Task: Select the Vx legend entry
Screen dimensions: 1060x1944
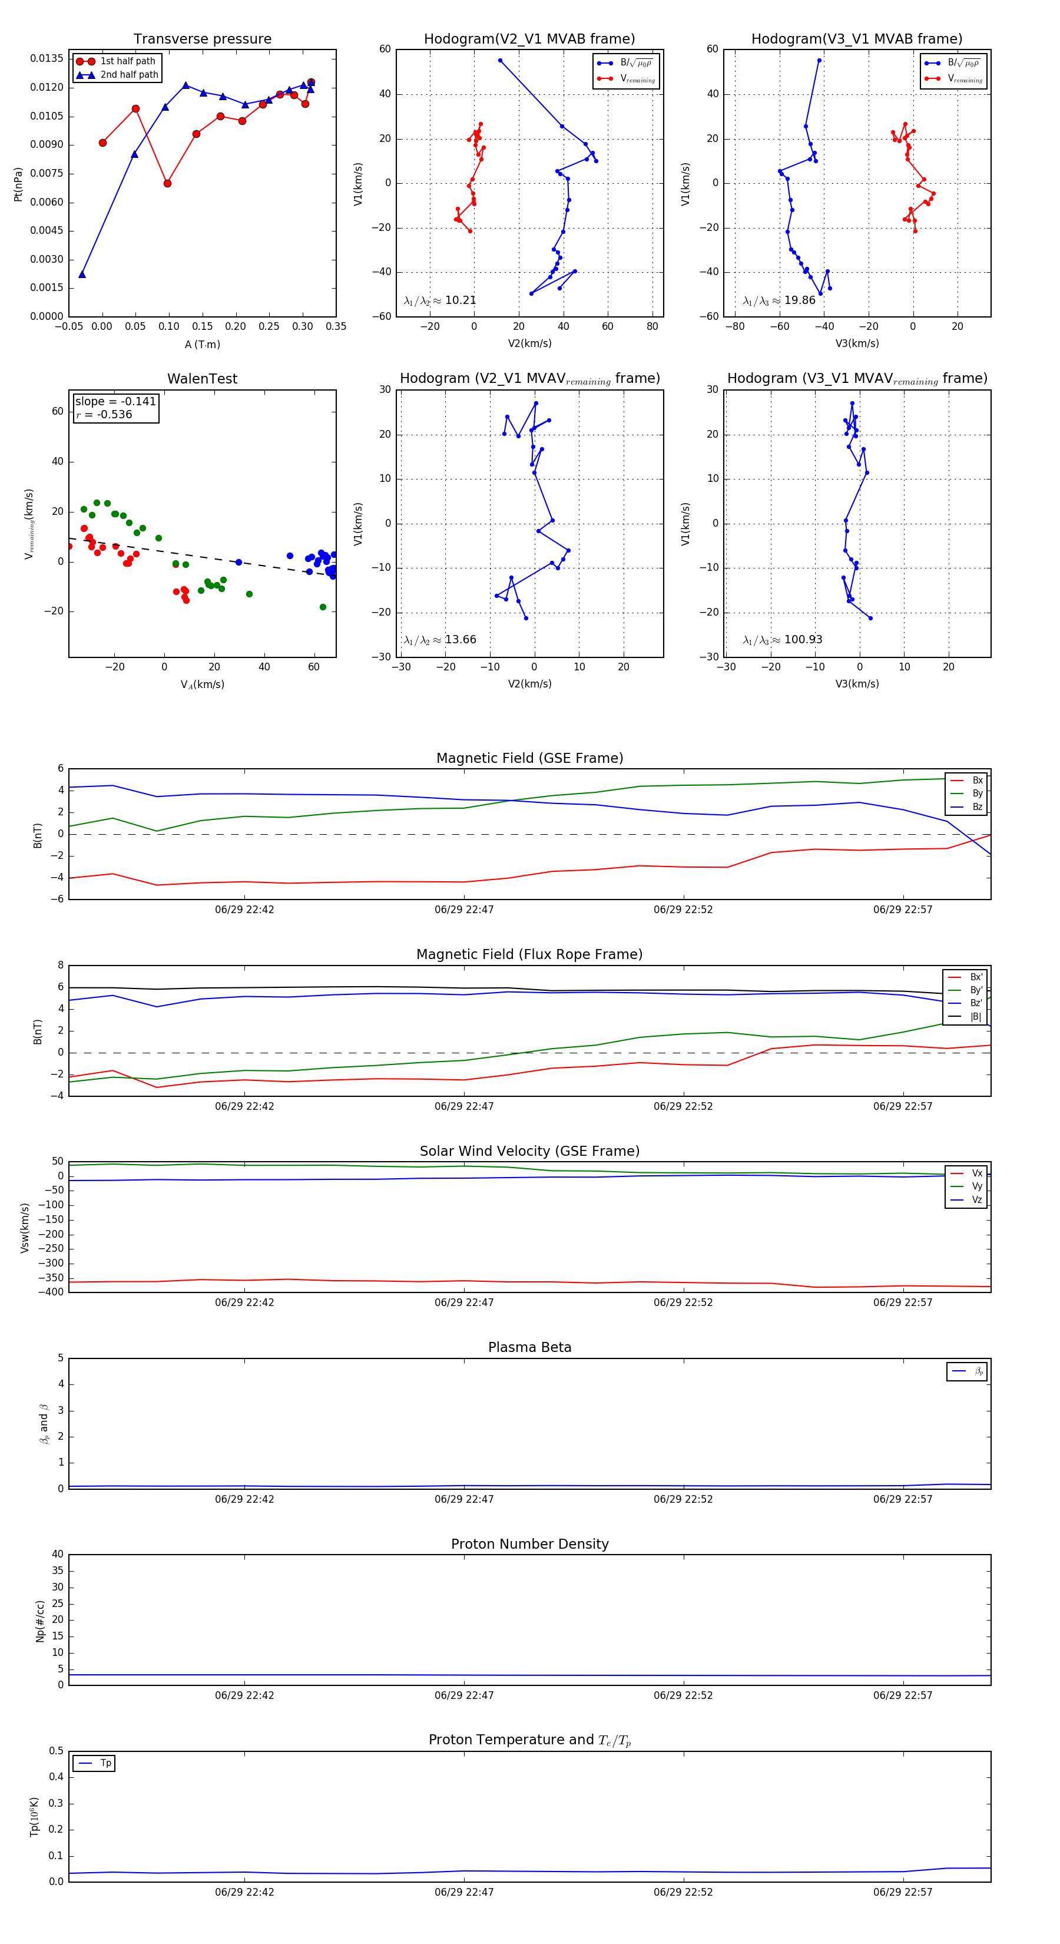Action: pyautogui.click(x=966, y=1173)
